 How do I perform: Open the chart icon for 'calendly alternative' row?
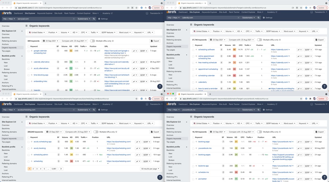[x=135, y=62]
